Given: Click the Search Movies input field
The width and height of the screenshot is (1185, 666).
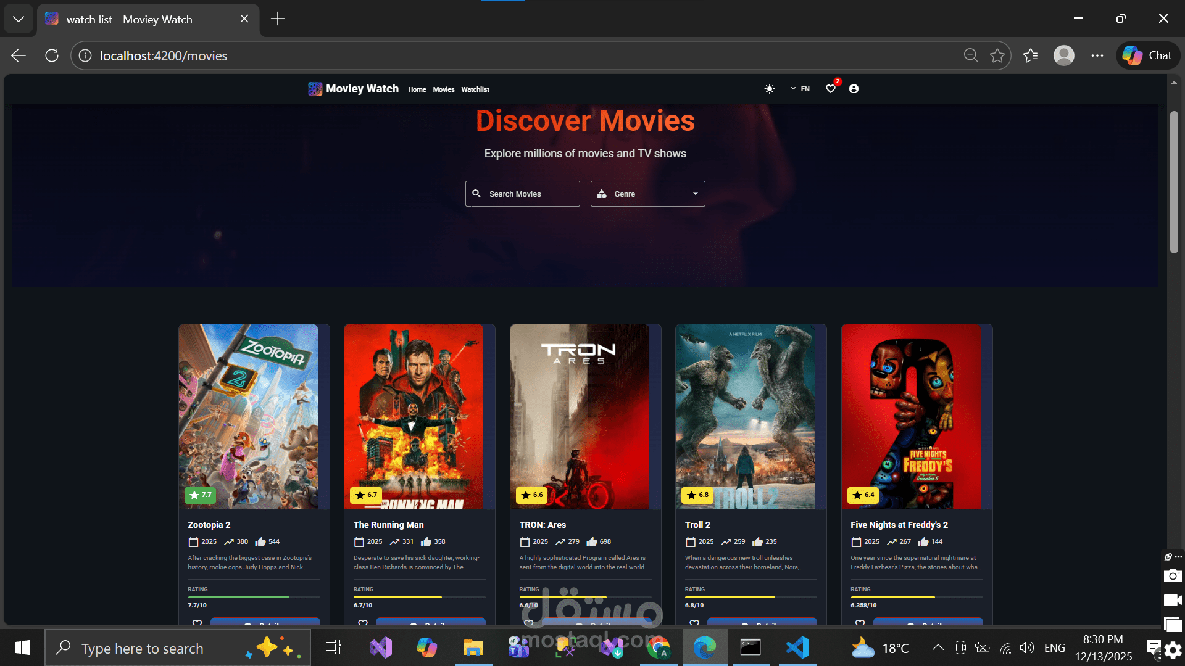Looking at the screenshot, I should click(522, 194).
